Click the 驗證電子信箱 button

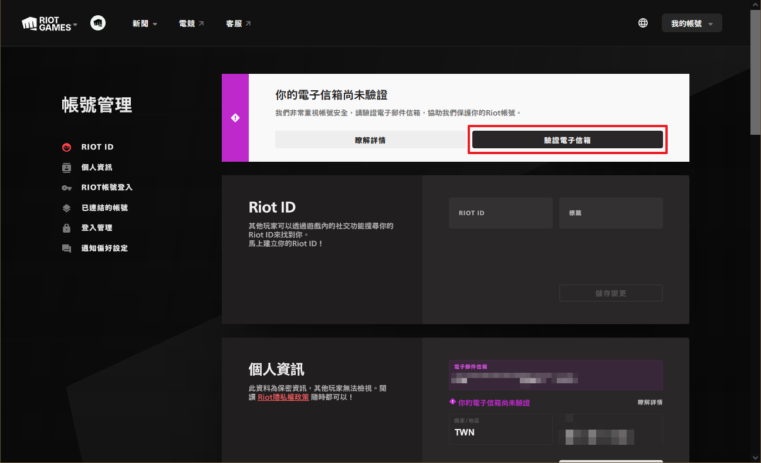(x=567, y=140)
